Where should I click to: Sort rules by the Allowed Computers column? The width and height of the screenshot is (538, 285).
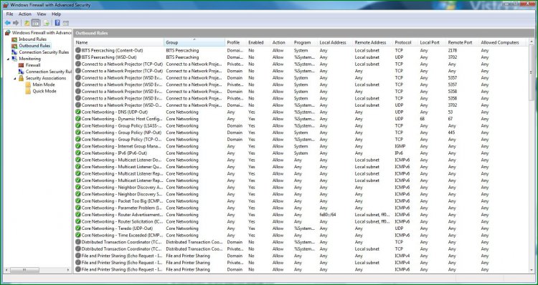point(502,42)
